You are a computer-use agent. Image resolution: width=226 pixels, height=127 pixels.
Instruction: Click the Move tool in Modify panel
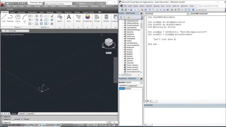37,16
